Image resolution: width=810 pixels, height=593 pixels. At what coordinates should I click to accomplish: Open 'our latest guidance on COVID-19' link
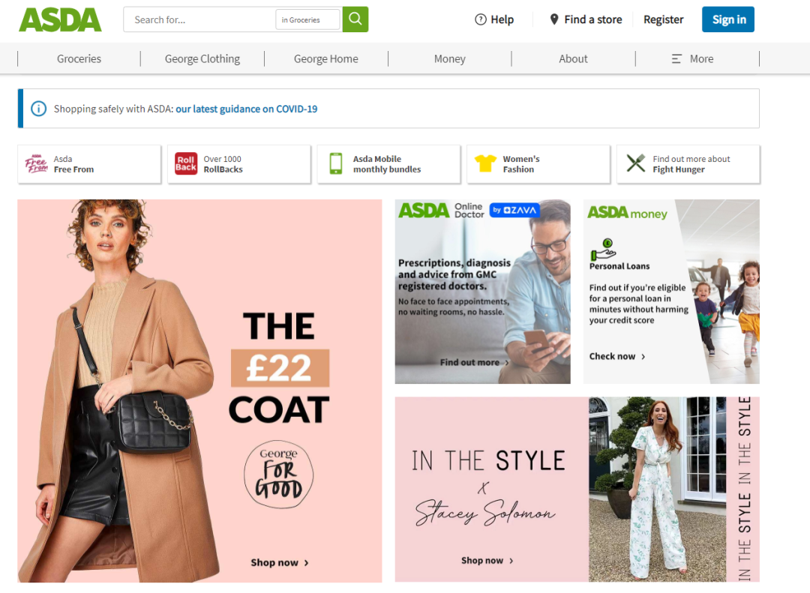tap(247, 109)
